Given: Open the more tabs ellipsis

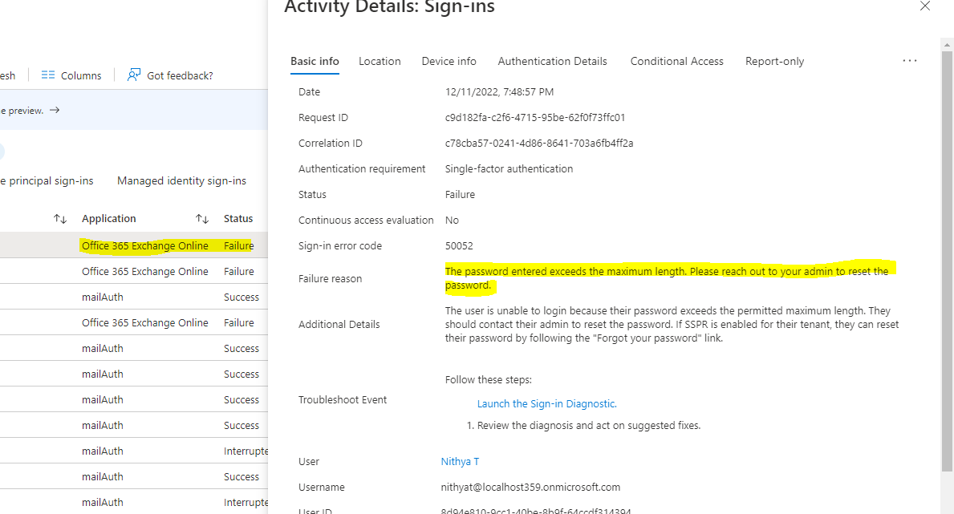Looking at the screenshot, I should [910, 61].
